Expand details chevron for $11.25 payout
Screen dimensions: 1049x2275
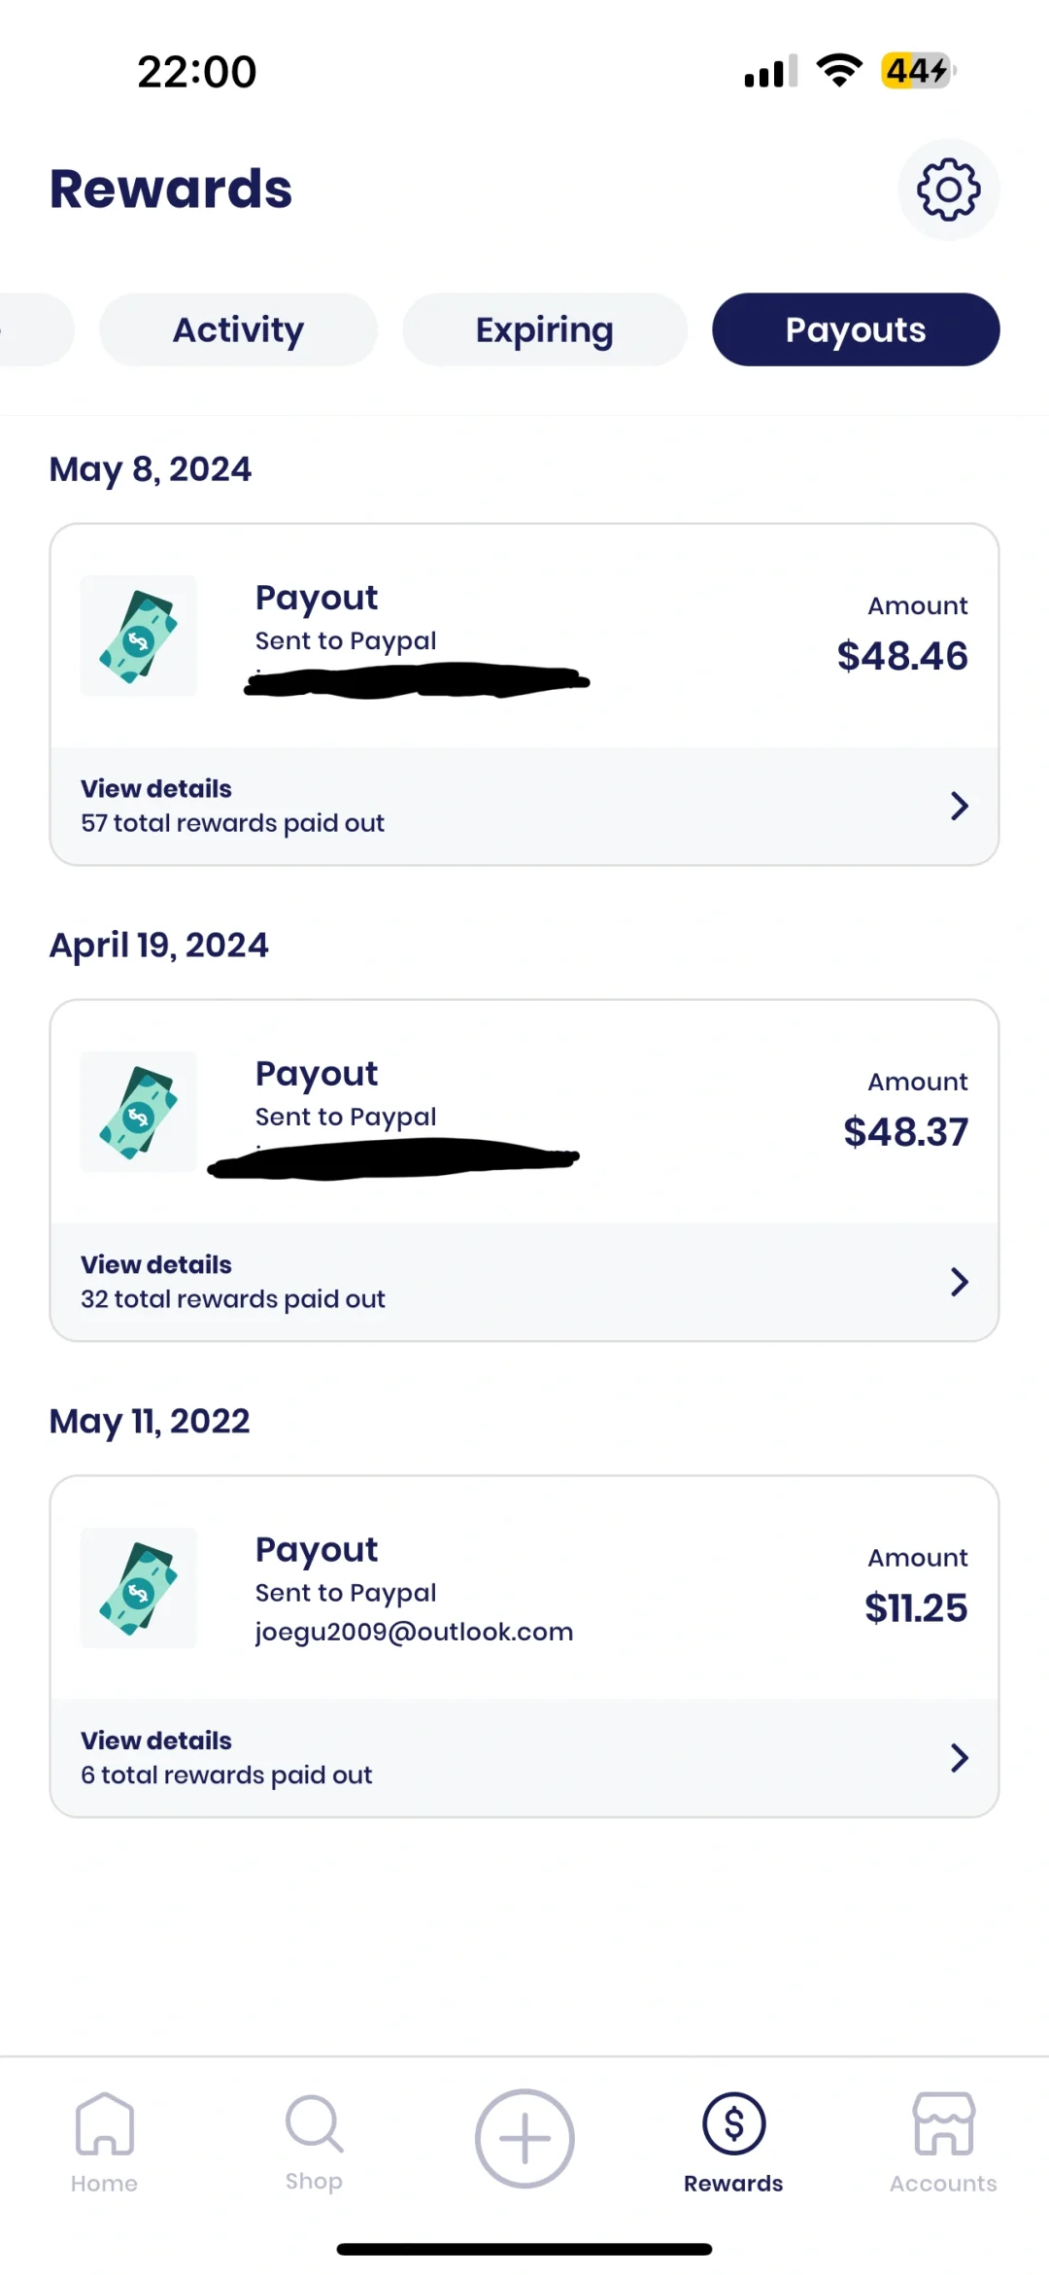959,1758
